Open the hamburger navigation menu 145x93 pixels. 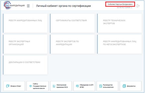coord(28,6)
